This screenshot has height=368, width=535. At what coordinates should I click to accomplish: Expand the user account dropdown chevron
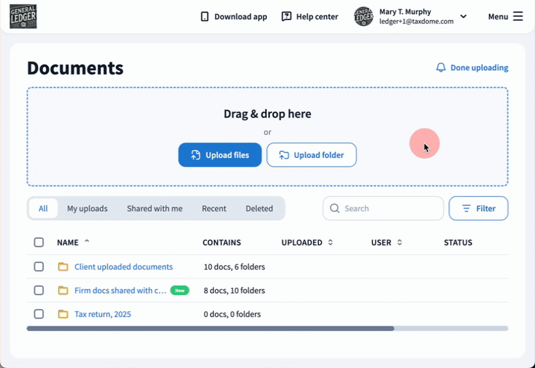463,17
